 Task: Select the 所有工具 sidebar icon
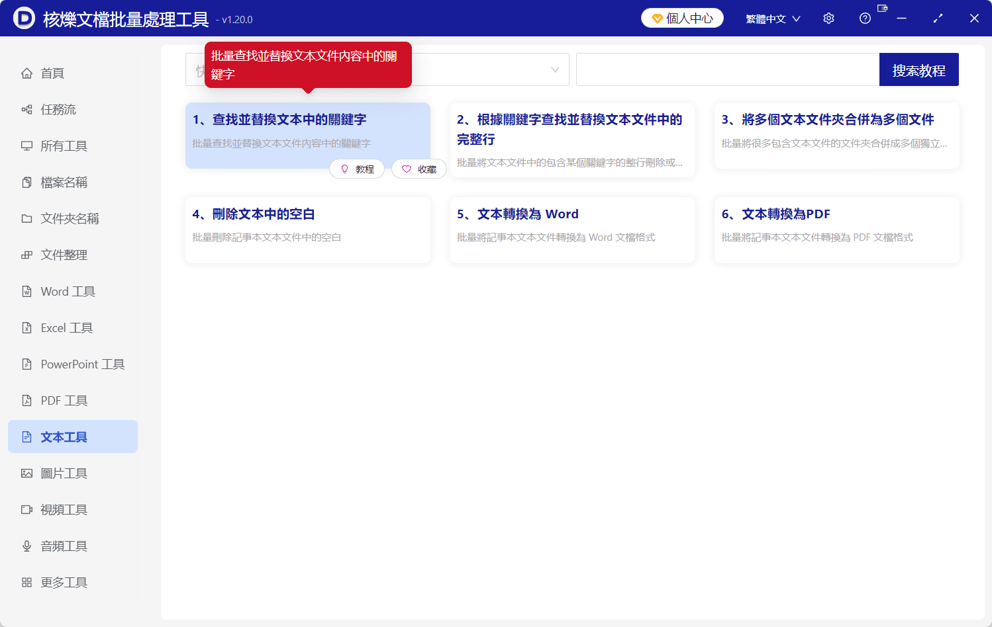(63, 146)
